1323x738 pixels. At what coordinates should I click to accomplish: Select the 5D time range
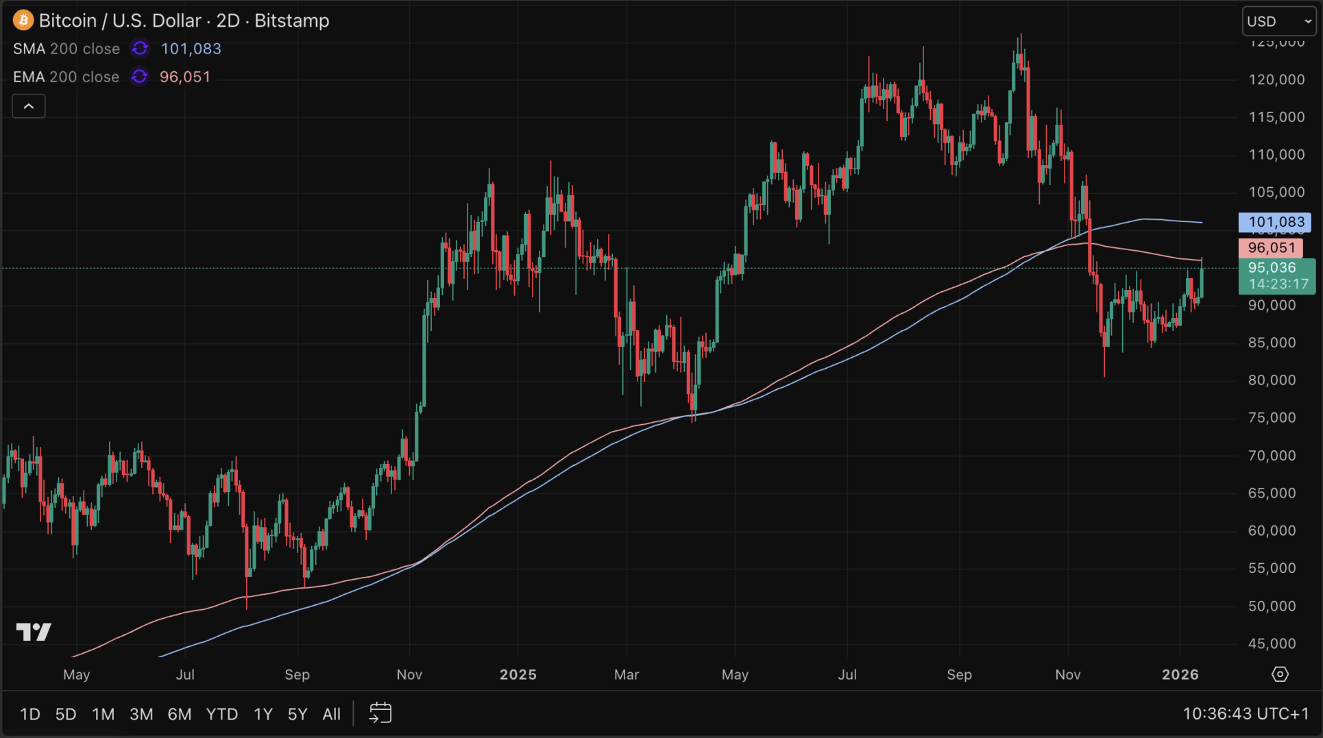coord(66,714)
